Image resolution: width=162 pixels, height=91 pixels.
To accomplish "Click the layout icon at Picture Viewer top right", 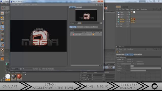I will [96, 5].
